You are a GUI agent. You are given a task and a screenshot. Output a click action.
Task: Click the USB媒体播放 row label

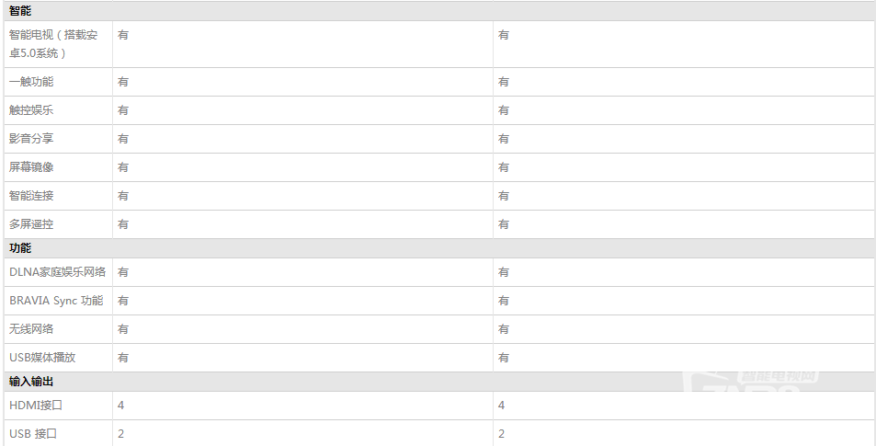(x=42, y=358)
